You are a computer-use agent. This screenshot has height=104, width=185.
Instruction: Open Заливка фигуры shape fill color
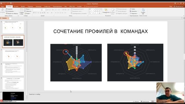tap(121, 9)
